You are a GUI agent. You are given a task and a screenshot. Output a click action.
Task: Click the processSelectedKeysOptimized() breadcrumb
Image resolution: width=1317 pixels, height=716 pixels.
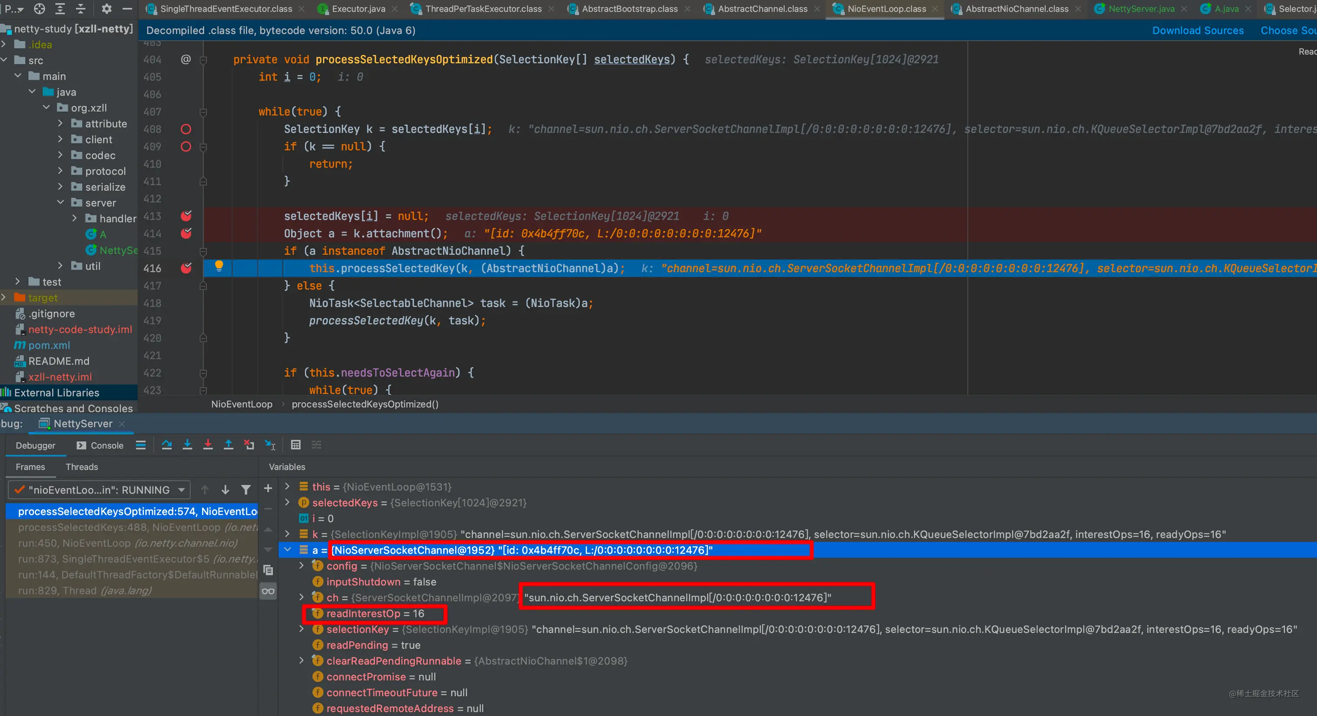pos(365,404)
